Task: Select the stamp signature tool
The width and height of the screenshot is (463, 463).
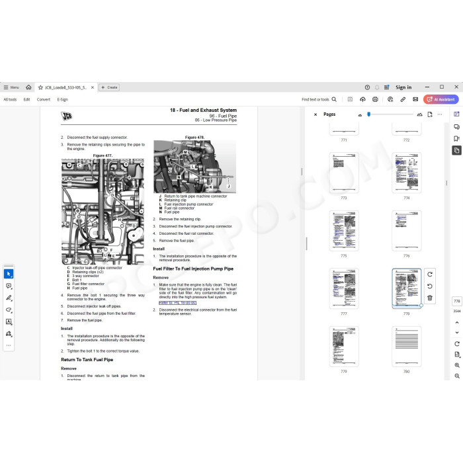Action: (9, 333)
